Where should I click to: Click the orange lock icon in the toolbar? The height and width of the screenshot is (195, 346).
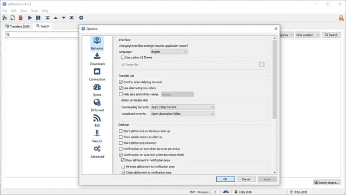[x=341, y=18]
